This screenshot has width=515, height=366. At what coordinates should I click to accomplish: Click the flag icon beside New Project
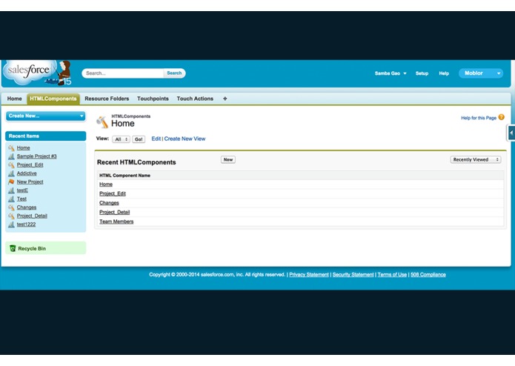click(x=12, y=182)
